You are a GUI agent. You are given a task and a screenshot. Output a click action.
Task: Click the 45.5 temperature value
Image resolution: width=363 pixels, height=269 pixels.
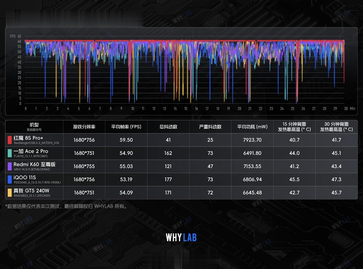pyautogui.click(x=294, y=179)
